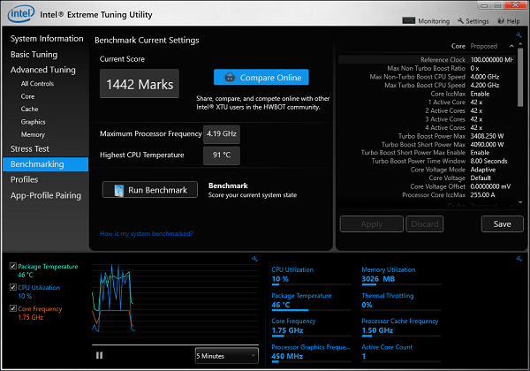Screen dimensions: 530x371
Task: Click the wrench icon above monitor stats
Action: tap(519, 259)
